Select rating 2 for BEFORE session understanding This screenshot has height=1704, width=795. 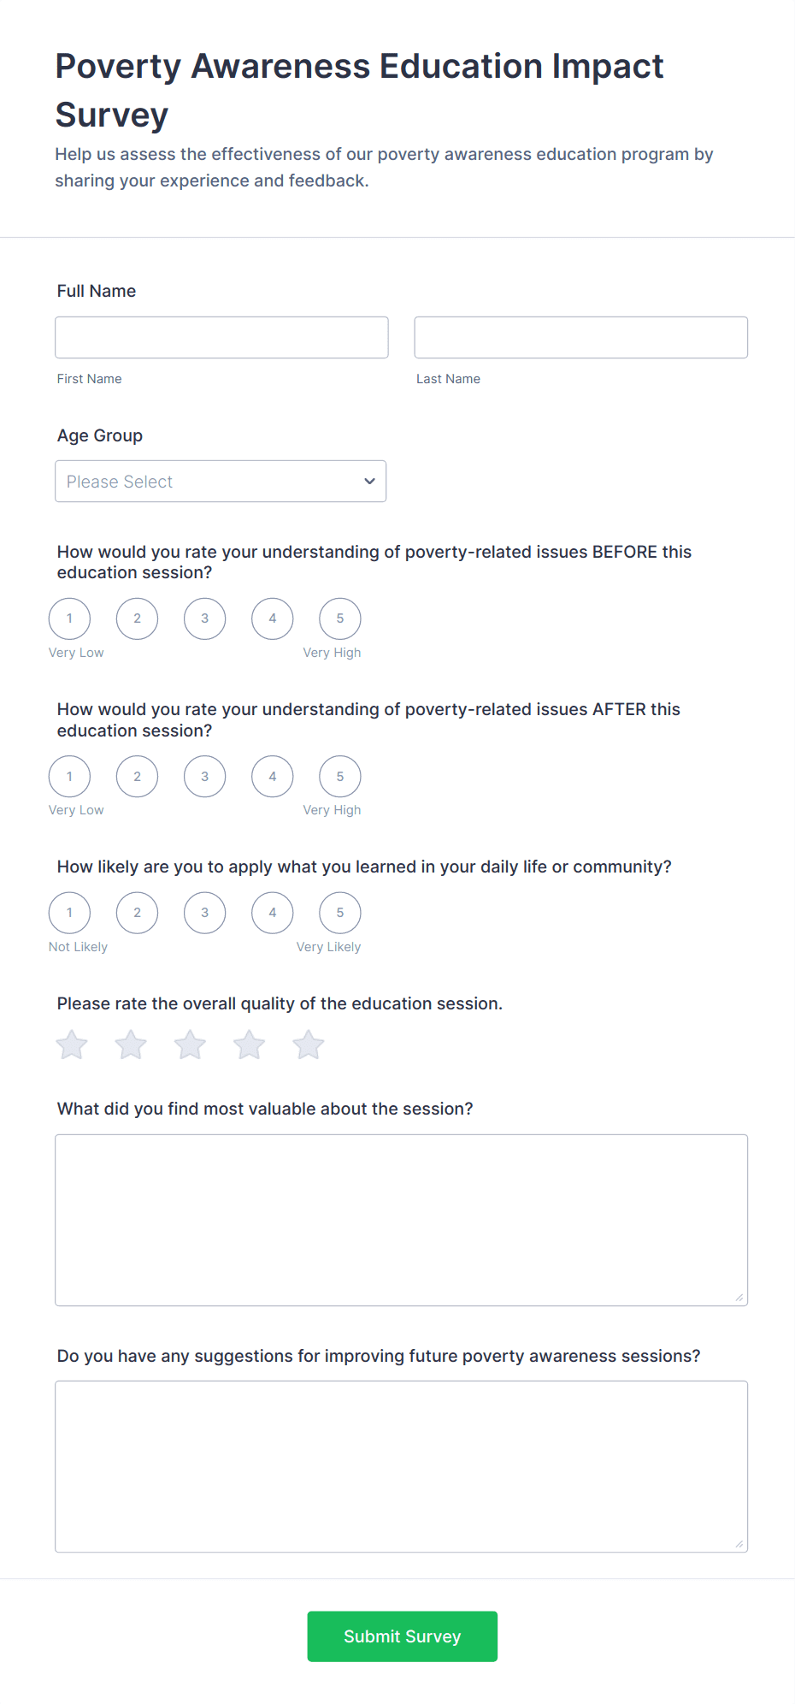137,618
